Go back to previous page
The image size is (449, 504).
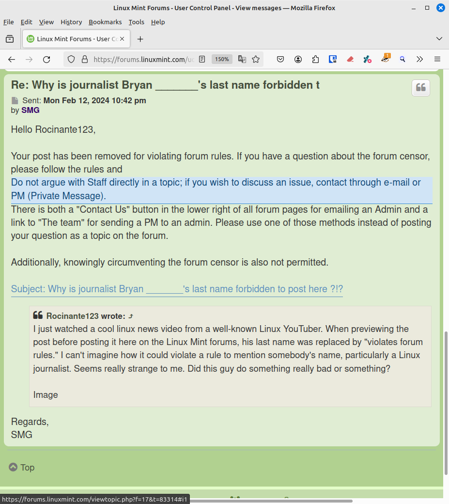tap(12, 60)
